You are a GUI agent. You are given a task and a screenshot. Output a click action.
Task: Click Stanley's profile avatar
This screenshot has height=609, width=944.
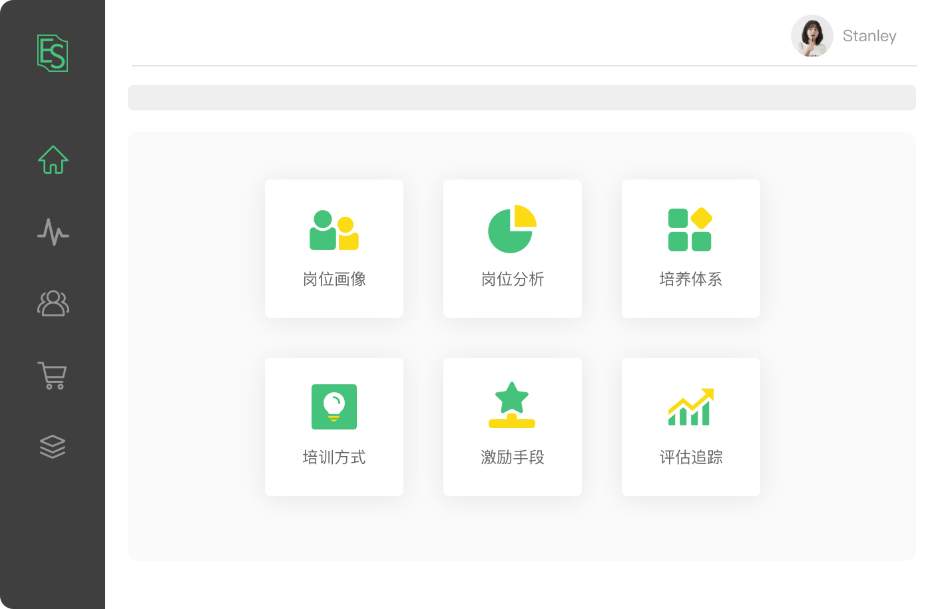[812, 36]
